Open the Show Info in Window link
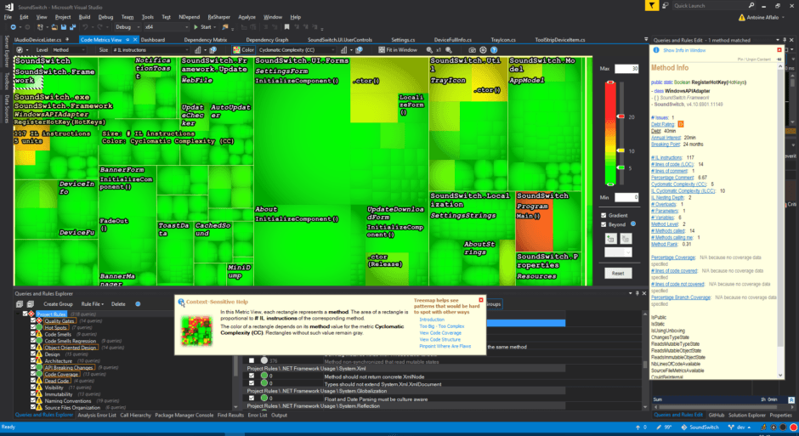Viewport: 799px width, 436px height. (684, 50)
